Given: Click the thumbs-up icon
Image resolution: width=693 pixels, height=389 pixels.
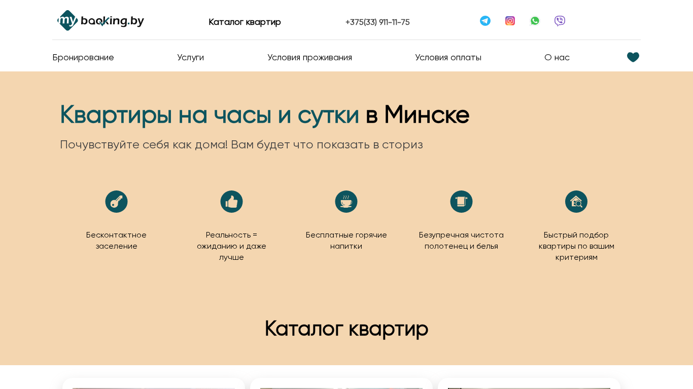Looking at the screenshot, I should pyautogui.click(x=231, y=202).
